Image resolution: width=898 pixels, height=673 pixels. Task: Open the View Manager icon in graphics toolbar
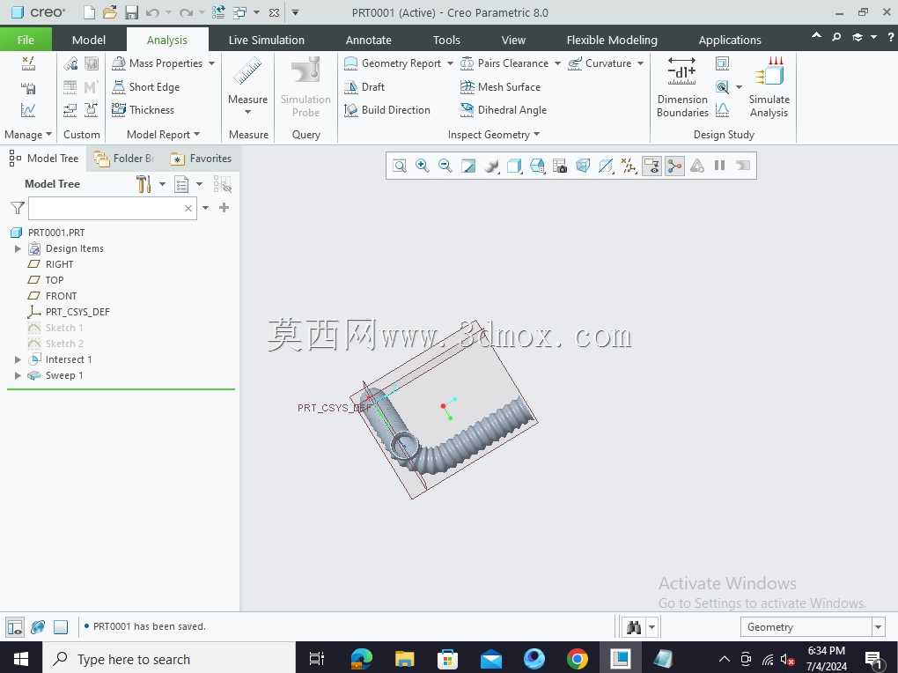pos(560,166)
